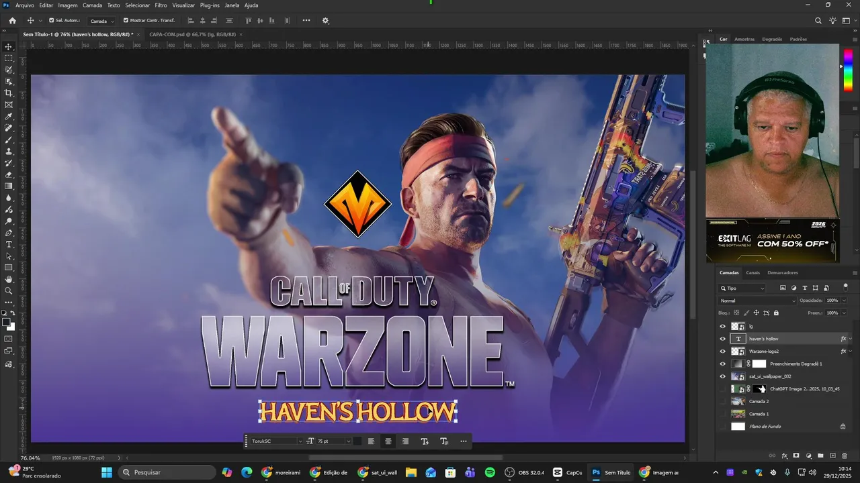The width and height of the screenshot is (860, 483).
Task: Expand haven's hollow layer effects
Action: tap(851, 339)
